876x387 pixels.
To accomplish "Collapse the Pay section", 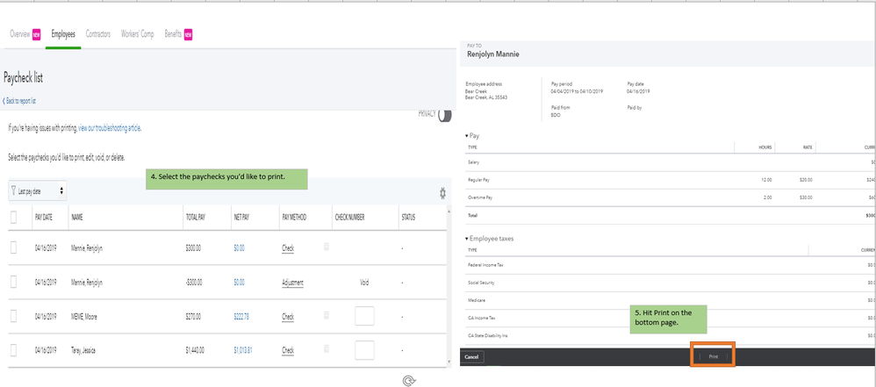I will click(x=468, y=136).
